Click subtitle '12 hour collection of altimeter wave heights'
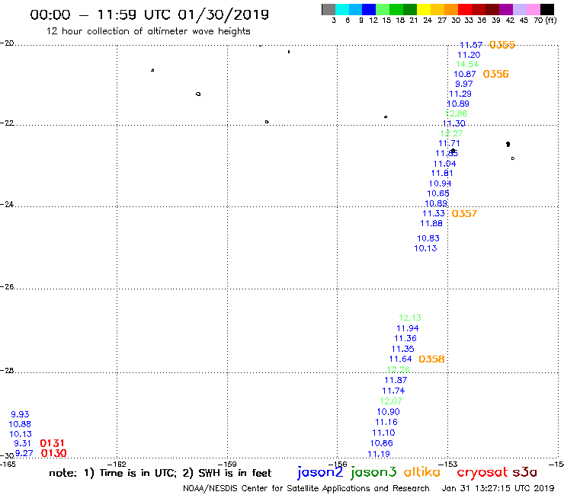564x495 pixels. (148, 31)
